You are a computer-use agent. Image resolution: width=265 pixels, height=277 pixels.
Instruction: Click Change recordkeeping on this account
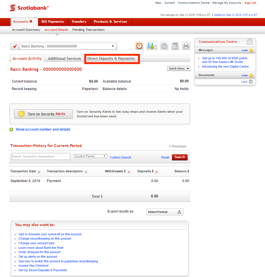coord(45,239)
